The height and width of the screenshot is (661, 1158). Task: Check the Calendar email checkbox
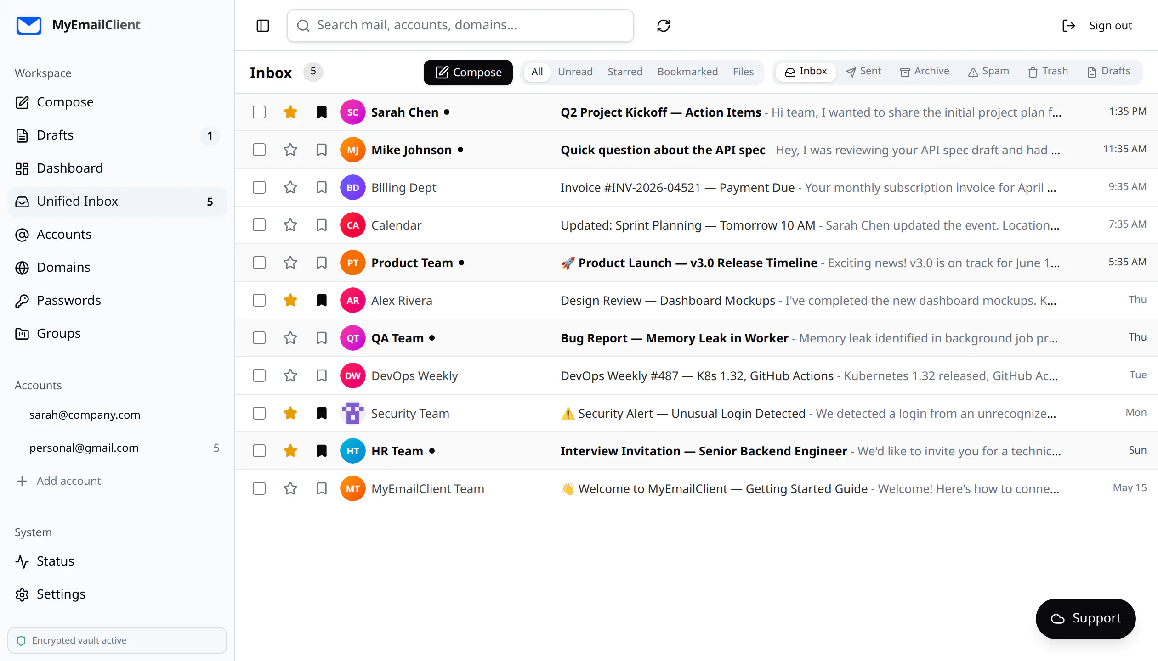click(x=259, y=225)
